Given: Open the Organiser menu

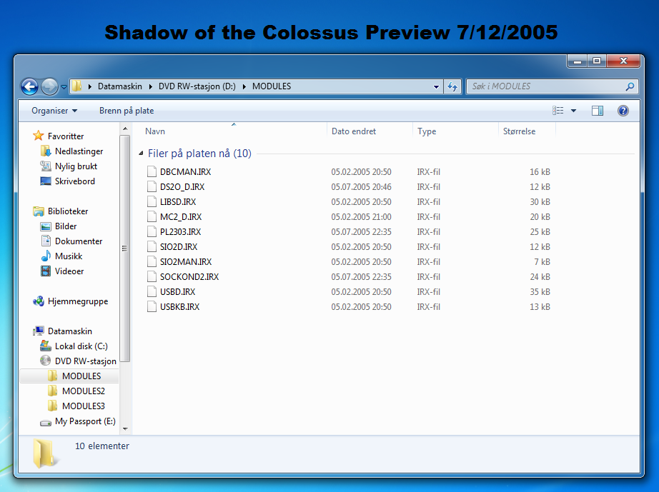Looking at the screenshot, I should coord(54,111).
